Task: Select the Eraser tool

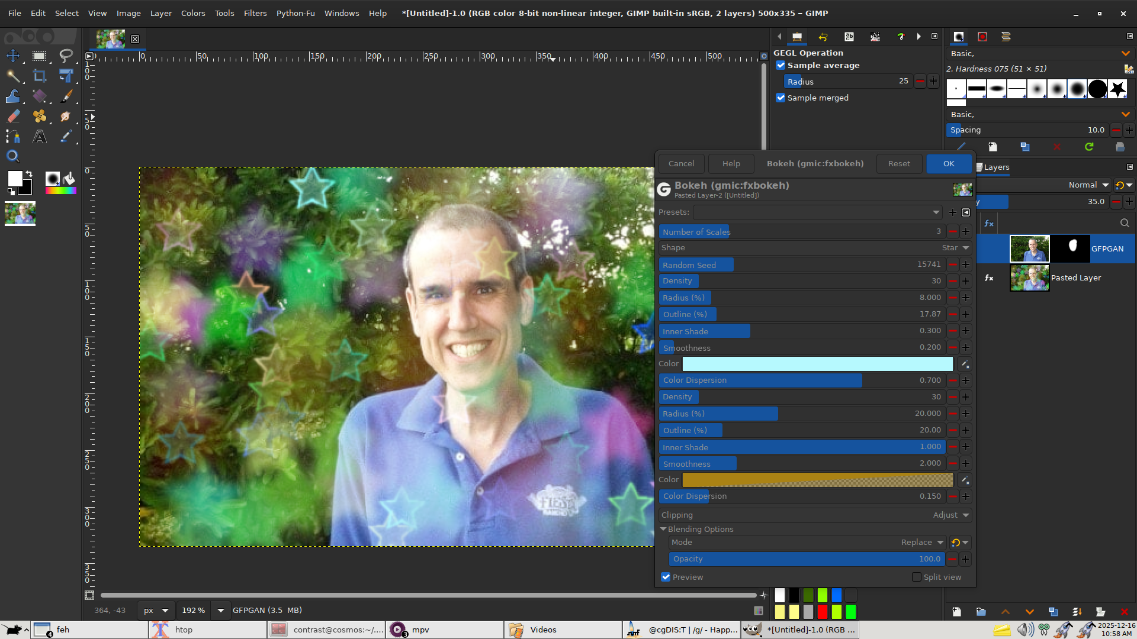Action: click(12, 117)
